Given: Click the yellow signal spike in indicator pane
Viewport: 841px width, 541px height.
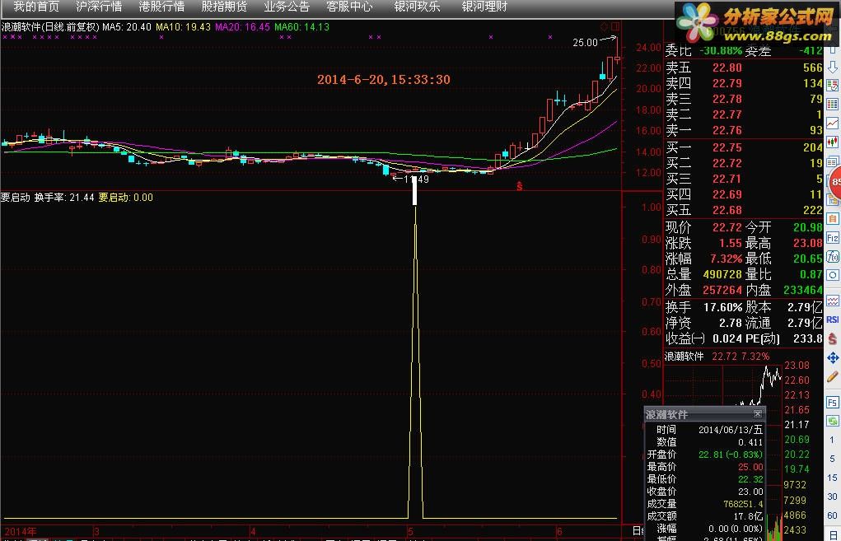Looking at the screenshot, I should [x=415, y=362].
